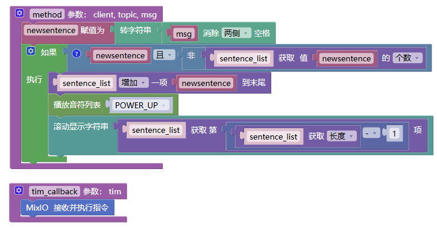Edit the tim_callback function name field
This screenshot has height=228, width=437.
tap(54, 191)
